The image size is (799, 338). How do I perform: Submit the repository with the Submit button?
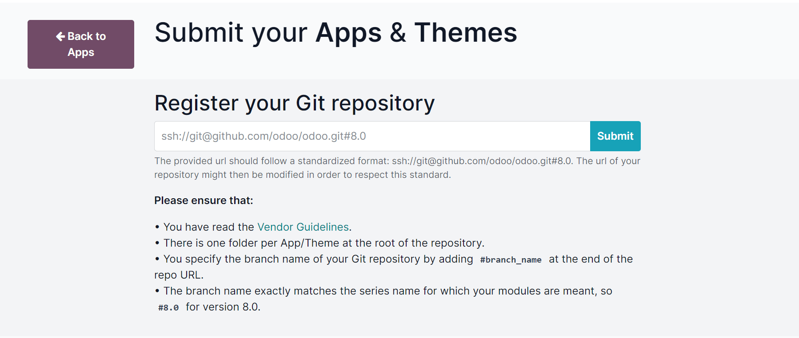coord(615,136)
